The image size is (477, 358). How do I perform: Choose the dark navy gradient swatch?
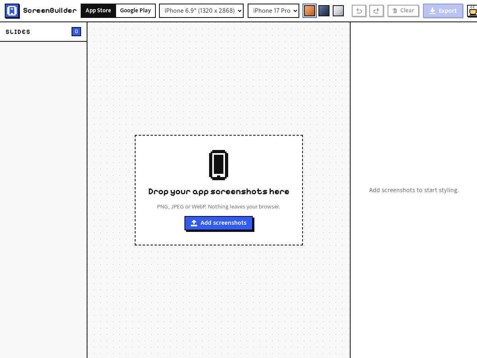[x=324, y=11]
